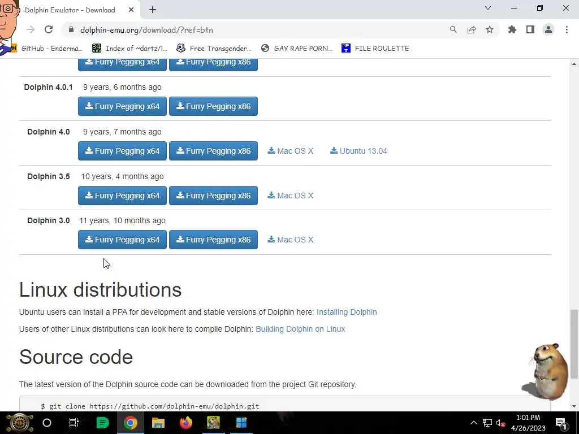
Task: Download the x64 build of Dolphin 4.0
Action: (122, 151)
